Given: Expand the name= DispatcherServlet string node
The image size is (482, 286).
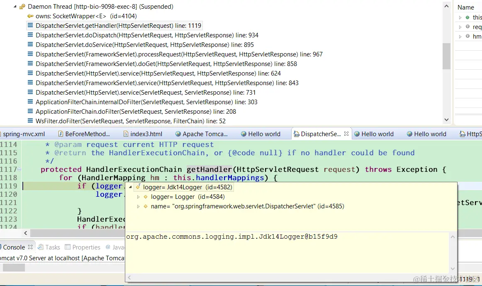Looking at the screenshot, I should [138, 206].
